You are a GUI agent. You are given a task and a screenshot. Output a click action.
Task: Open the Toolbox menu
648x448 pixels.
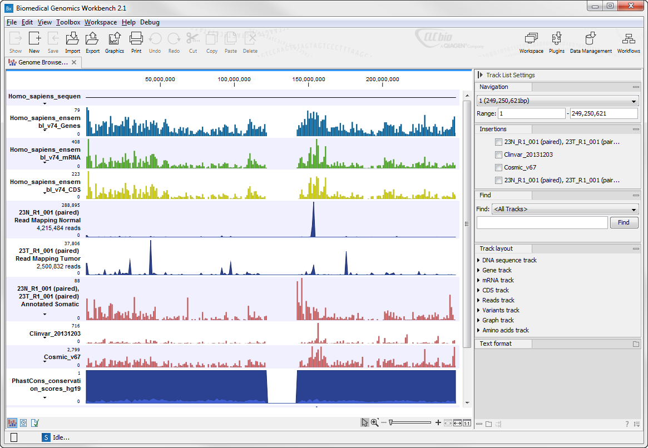[68, 22]
